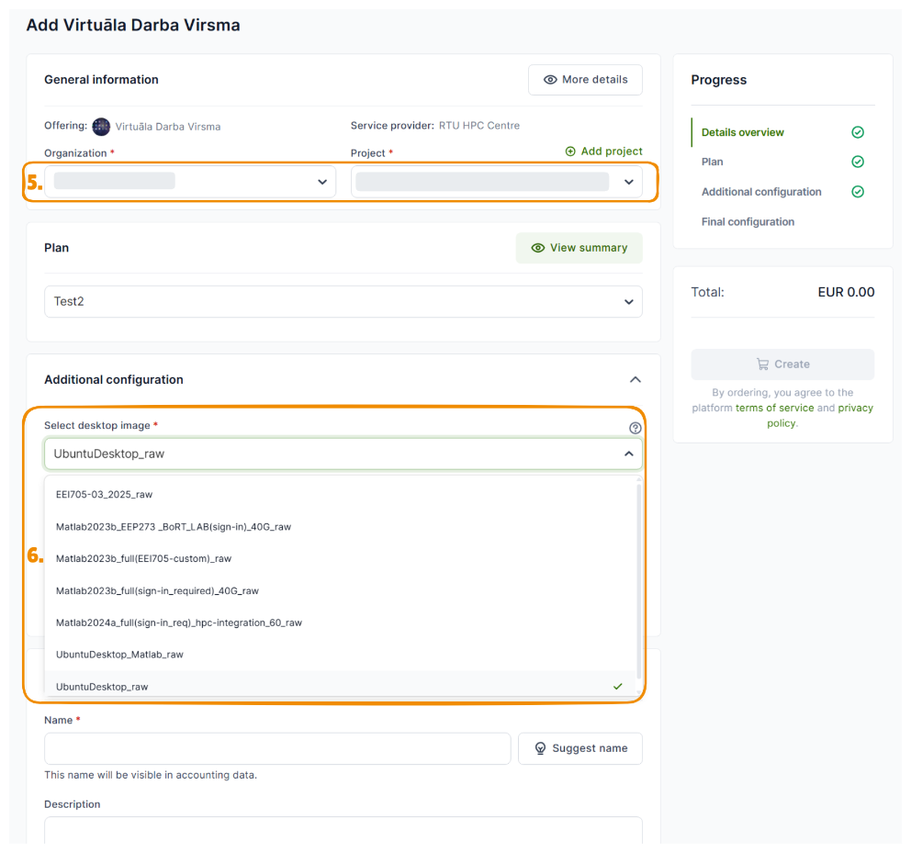Click the green checkmark beside UbuntuDesktop_raw option
The image size is (911, 852).
coord(618,687)
